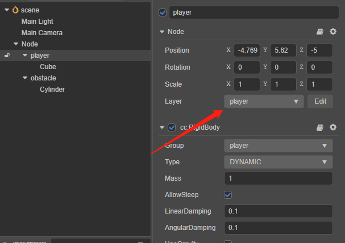Select the player node in the hierarchy
This screenshot has width=345, height=243.
point(40,56)
